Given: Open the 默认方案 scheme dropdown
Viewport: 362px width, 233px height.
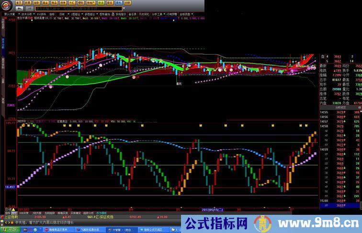Looking at the screenshot, I should (11, 14).
